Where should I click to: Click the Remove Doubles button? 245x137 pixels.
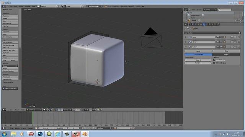point(10,71)
